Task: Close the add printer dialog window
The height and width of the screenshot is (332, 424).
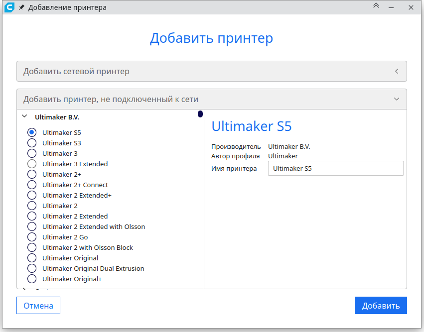Action: coord(411,7)
